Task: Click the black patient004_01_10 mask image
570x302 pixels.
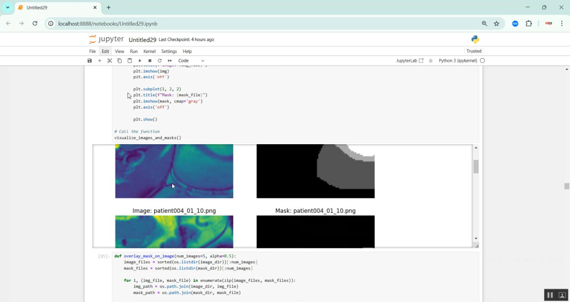Action: click(315, 232)
